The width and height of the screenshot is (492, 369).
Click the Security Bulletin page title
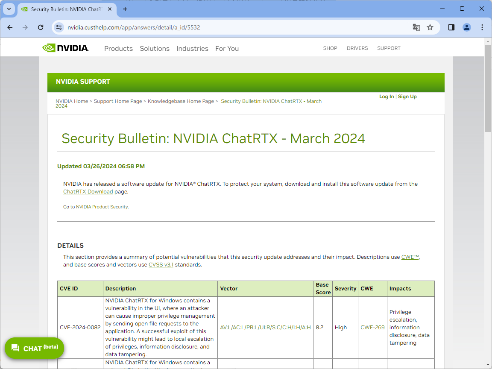tap(213, 138)
